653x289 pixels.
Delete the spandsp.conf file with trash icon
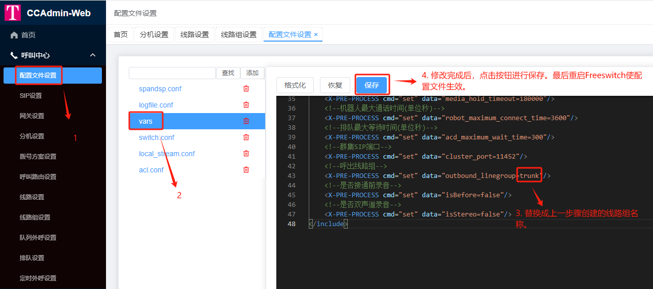coord(246,89)
